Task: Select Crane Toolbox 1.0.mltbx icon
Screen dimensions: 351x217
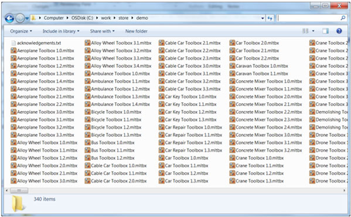Action: [232, 158]
